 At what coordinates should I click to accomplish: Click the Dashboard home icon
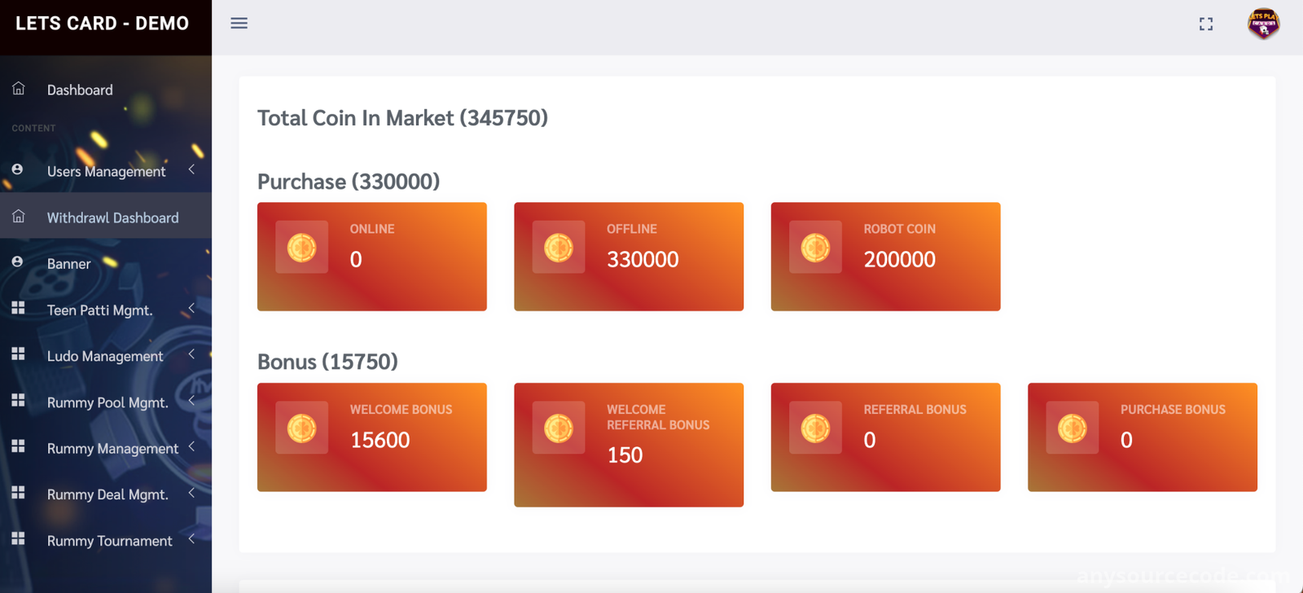19,88
